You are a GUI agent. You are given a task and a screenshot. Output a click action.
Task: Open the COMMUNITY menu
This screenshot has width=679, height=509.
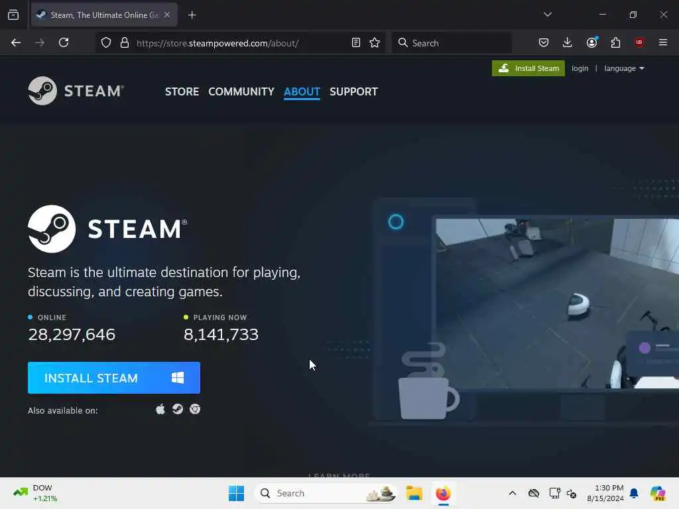point(241,91)
